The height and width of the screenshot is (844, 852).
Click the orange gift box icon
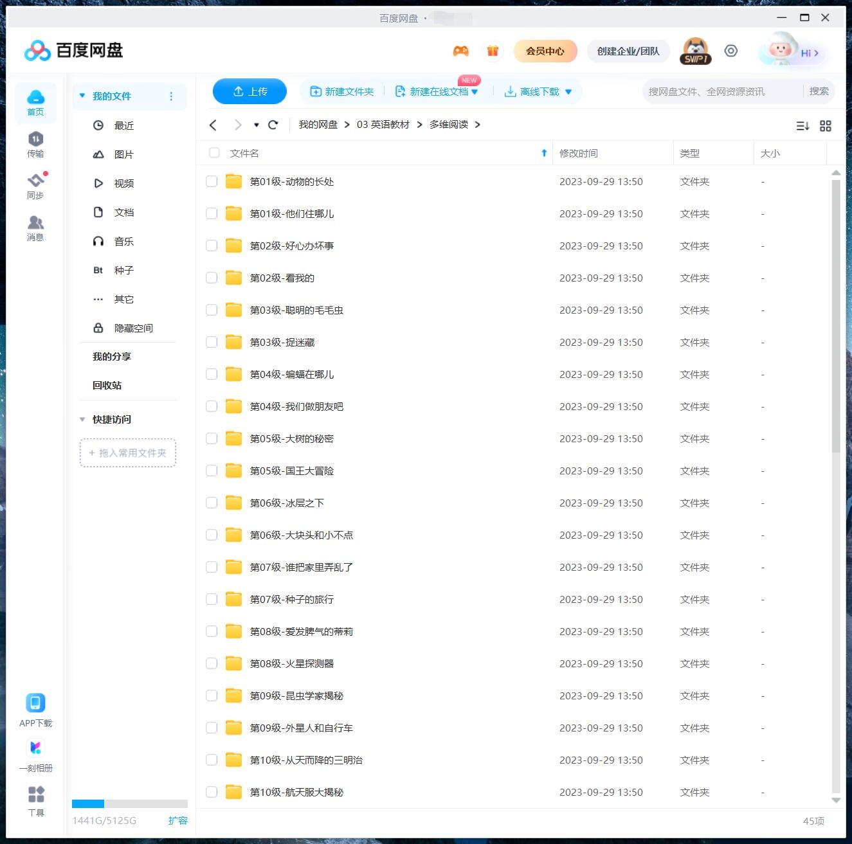click(493, 51)
